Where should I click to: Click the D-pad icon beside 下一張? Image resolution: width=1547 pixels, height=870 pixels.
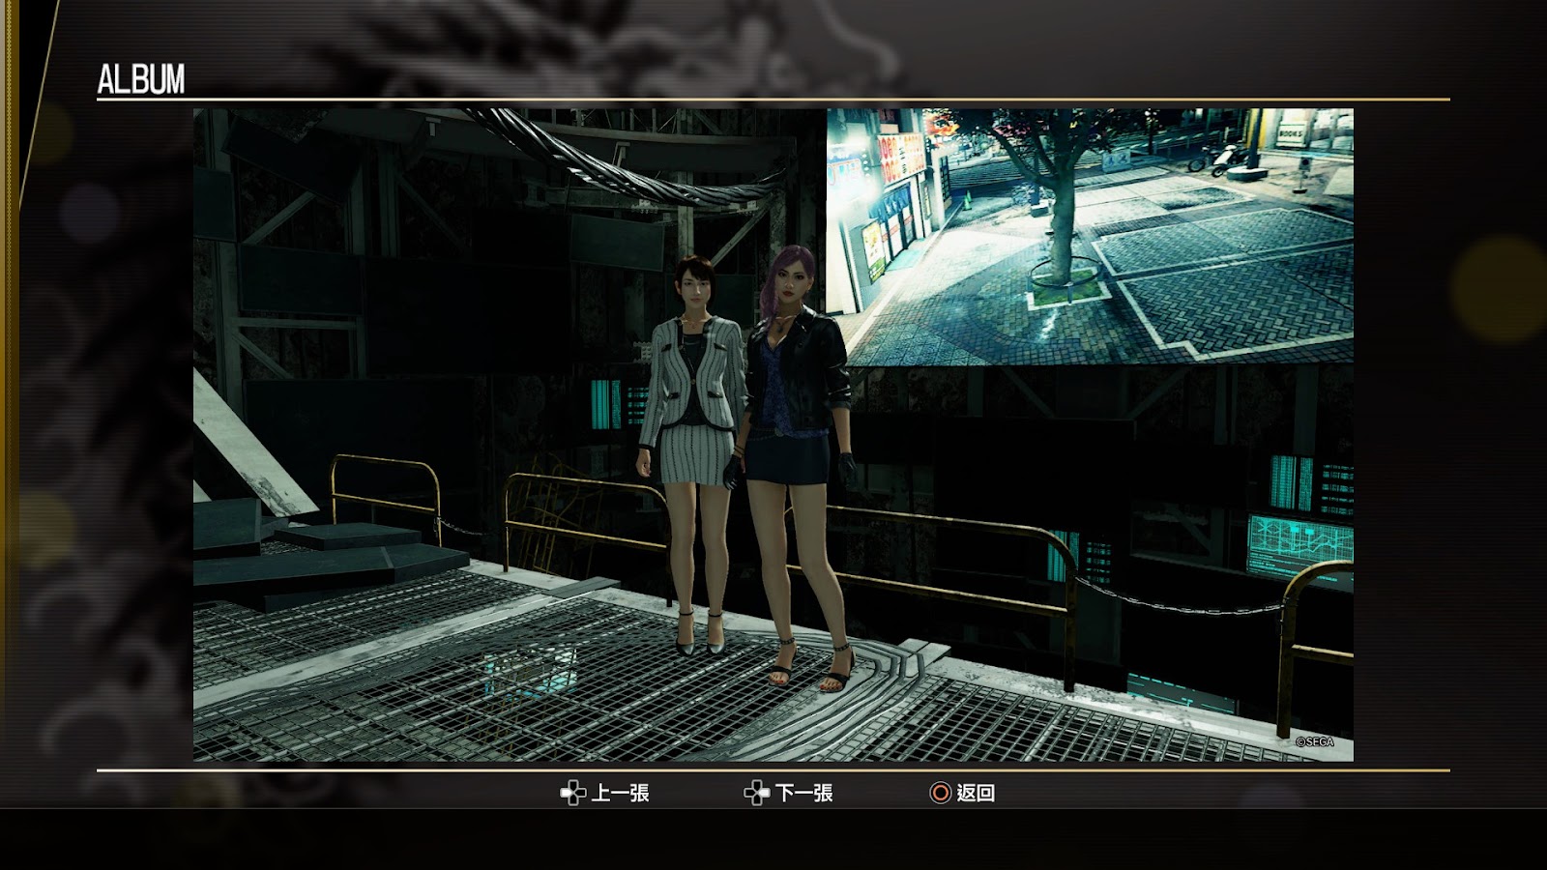click(757, 794)
